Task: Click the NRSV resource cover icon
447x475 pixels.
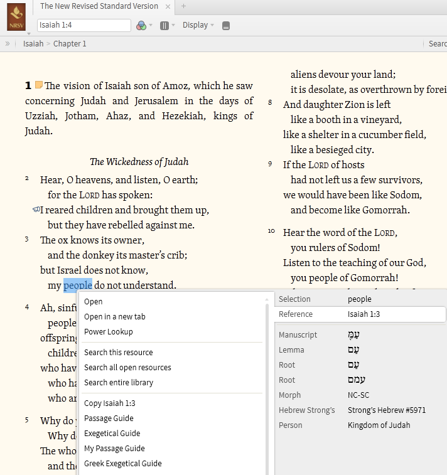Action: pyautogui.click(x=16, y=17)
